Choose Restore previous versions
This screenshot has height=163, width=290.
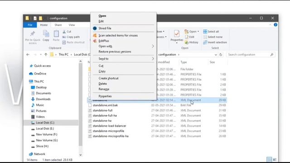[x=115, y=52]
